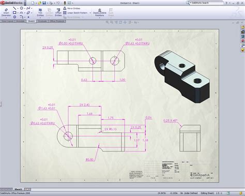Expand the Spline tool dropdown arrow
The image size is (245, 196).
pyautogui.click(x=32, y=8)
